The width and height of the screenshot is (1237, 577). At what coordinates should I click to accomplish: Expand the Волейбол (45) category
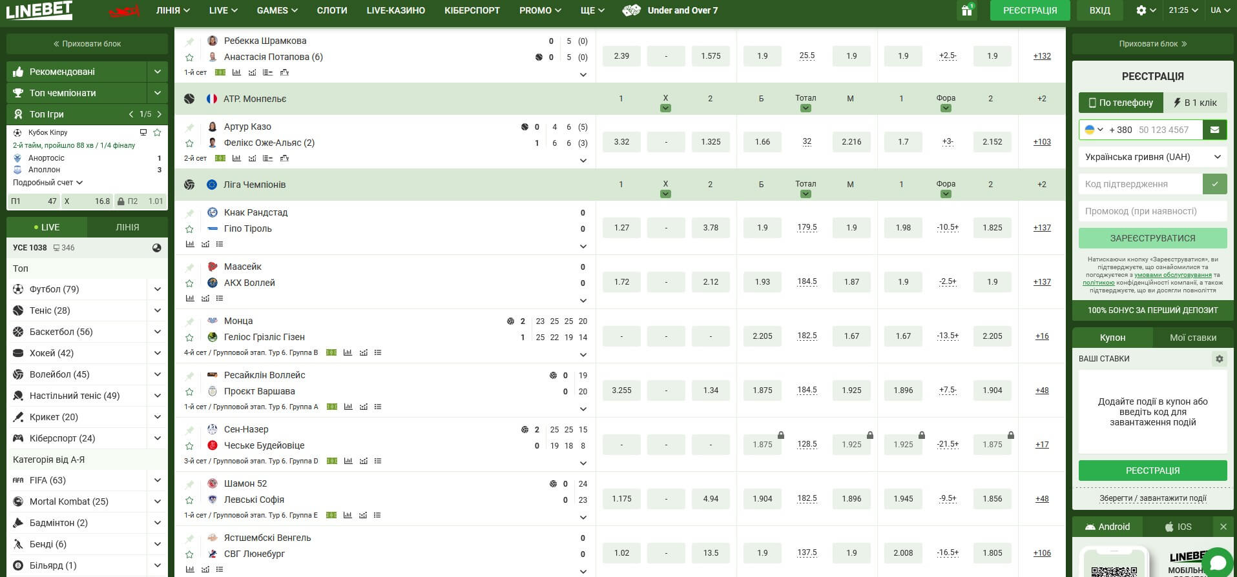point(157,374)
